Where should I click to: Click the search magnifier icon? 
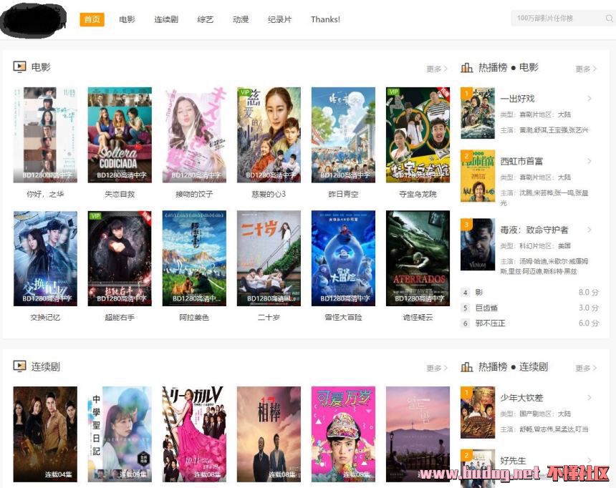coord(610,19)
